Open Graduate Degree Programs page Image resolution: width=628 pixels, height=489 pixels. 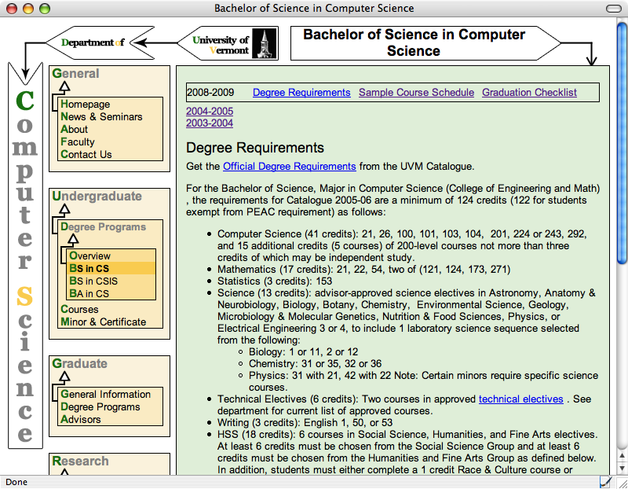[x=100, y=406]
